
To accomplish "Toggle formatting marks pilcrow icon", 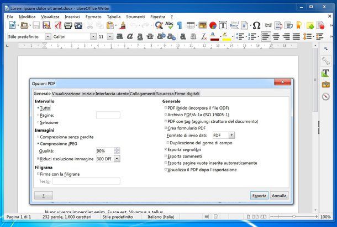I will click(x=179, y=25).
